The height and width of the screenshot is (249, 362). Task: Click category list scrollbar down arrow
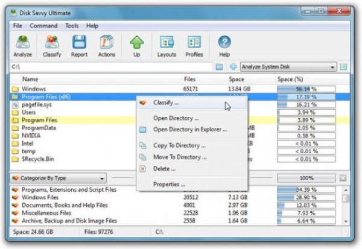346,221
